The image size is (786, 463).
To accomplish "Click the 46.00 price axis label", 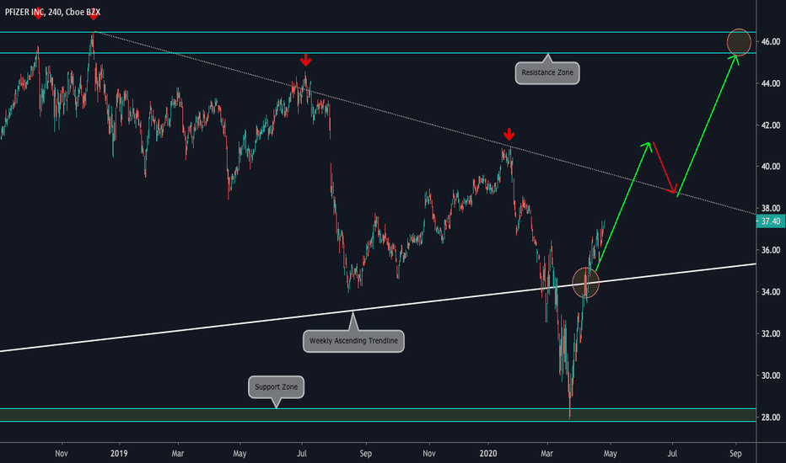I will [x=771, y=42].
